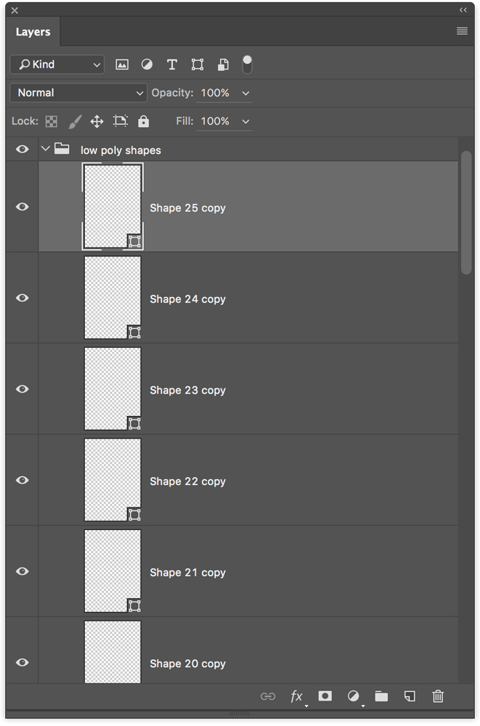
Task: Delete layer with trash icon
Action: (438, 696)
